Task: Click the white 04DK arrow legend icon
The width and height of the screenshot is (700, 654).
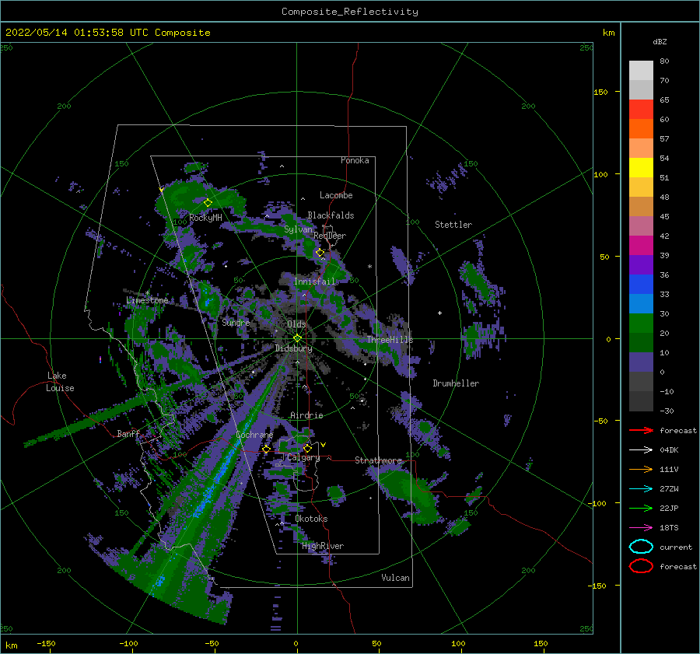Action: click(x=641, y=450)
